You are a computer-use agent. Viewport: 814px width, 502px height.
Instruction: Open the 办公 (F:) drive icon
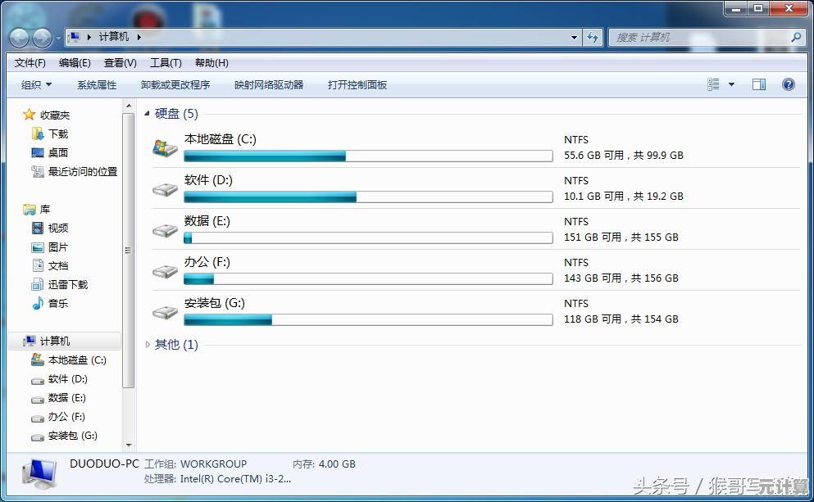point(164,269)
